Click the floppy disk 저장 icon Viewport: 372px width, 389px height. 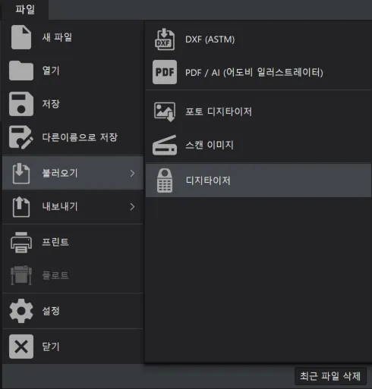pyautogui.click(x=21, y=104)
